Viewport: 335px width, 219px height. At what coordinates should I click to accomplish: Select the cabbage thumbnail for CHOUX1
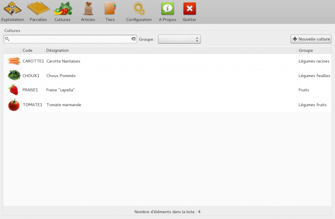(14, 75)
